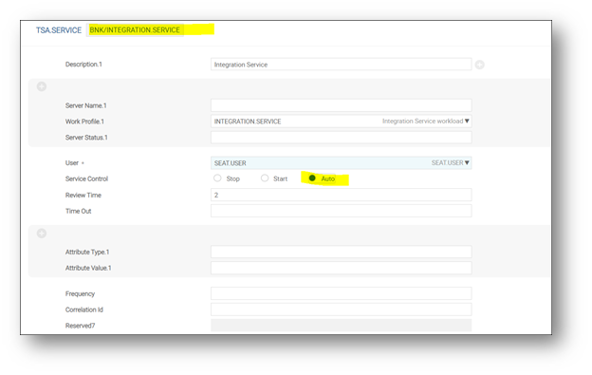Image resolution: width=592 pixels, height=375 pixels.
Task: Click the plus icon above Server Name.1
Action: point(42,86)
